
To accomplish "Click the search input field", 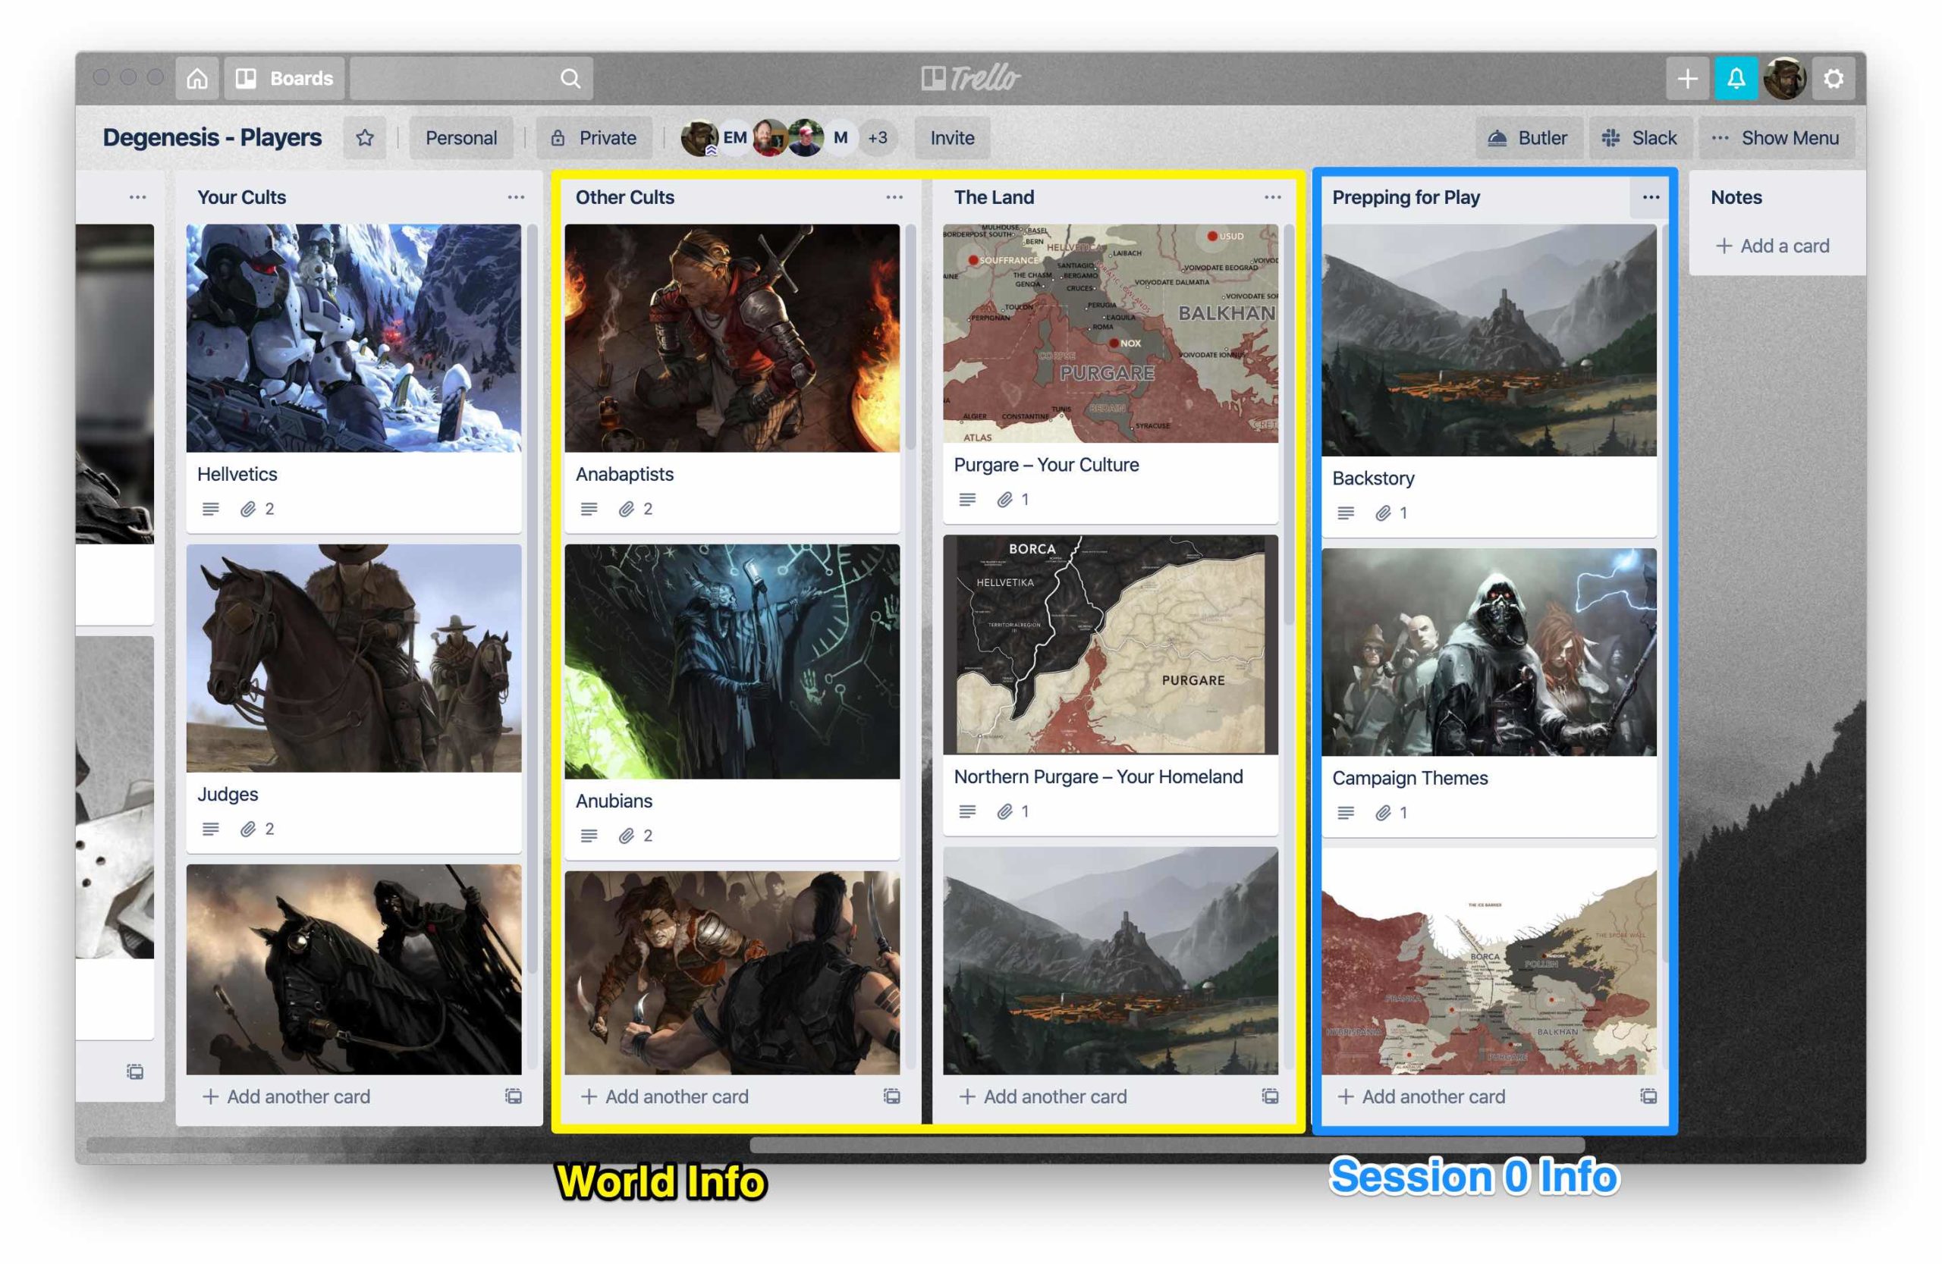I will click(472, 78).
